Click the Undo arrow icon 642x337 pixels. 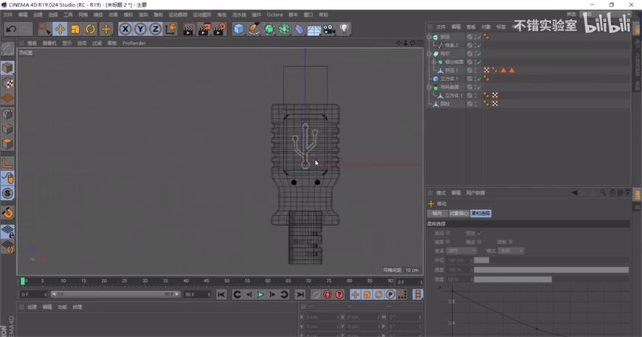(11, 29)
